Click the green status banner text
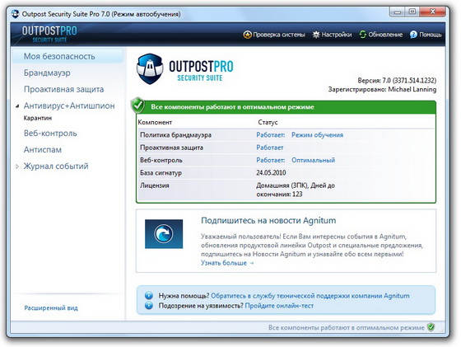The height and width of the screenshot is (347, 461). (x=232, y=107)
